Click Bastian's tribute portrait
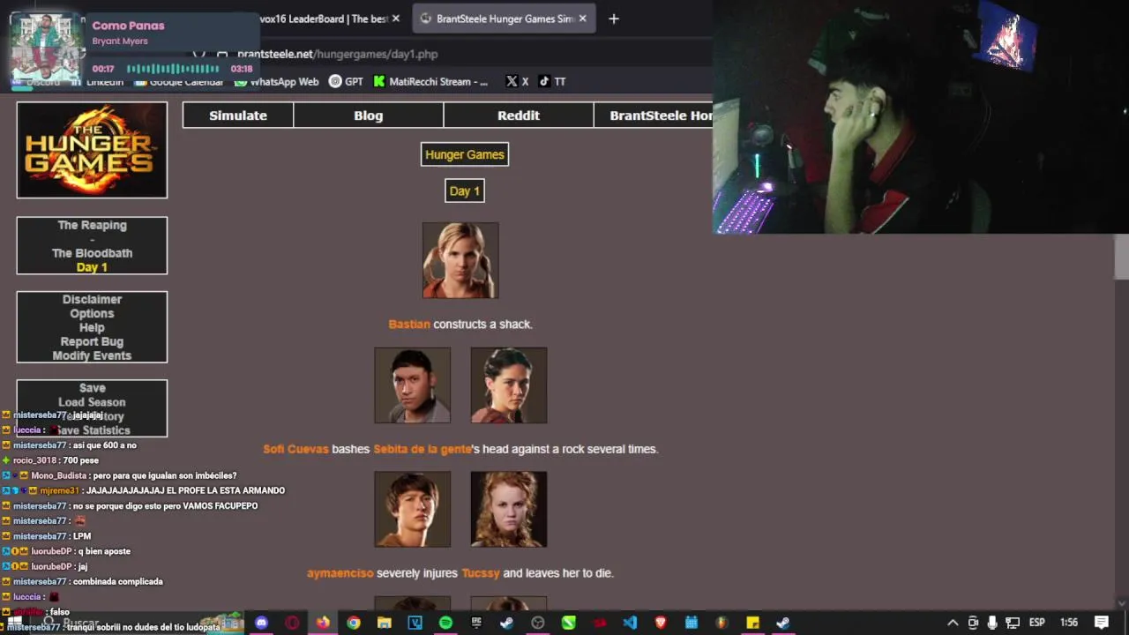 coord(460,260)
